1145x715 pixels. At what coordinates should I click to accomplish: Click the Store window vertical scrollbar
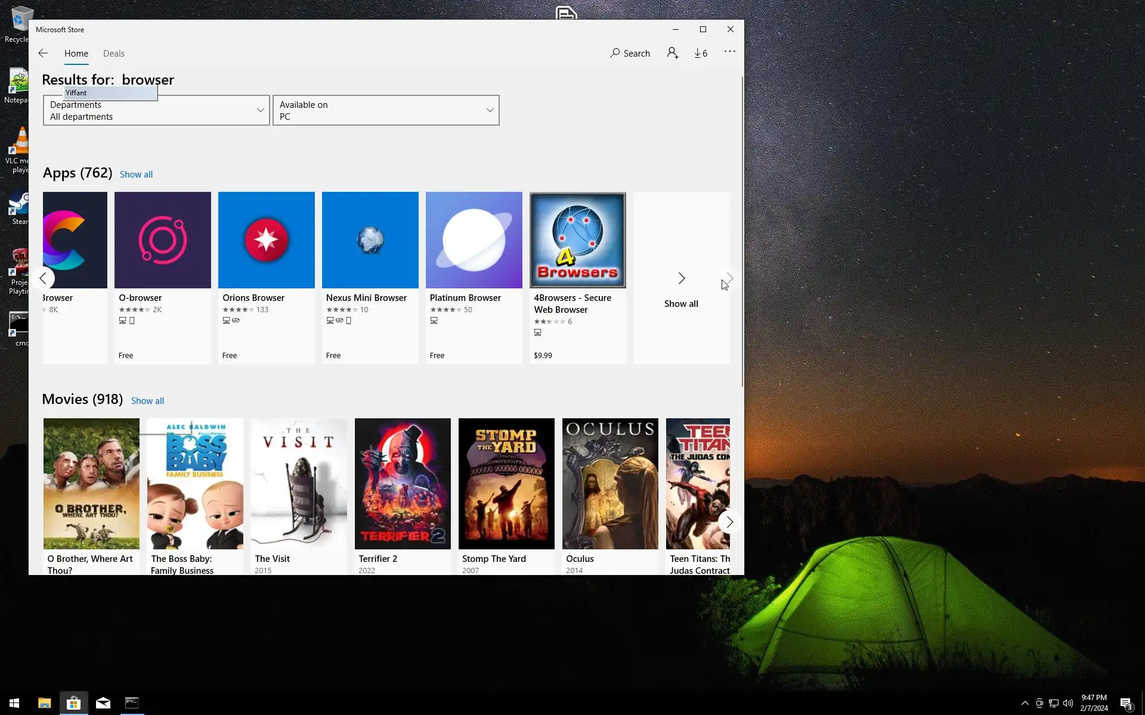(x=742, y=232)
